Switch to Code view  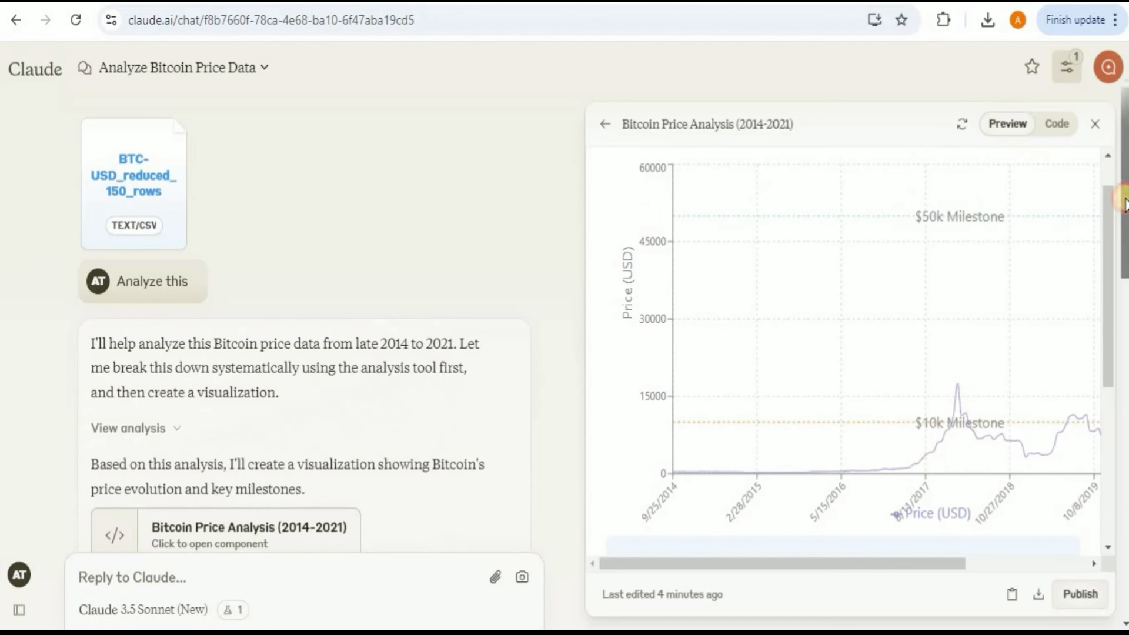[1056, 124]
